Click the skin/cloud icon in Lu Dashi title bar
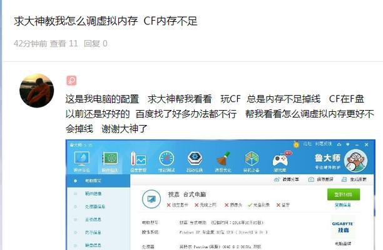This screenshot has width=383, height=250. click(339, 144)
